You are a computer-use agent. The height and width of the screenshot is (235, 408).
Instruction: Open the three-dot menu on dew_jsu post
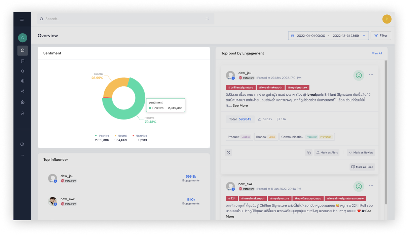click(371, 75)
